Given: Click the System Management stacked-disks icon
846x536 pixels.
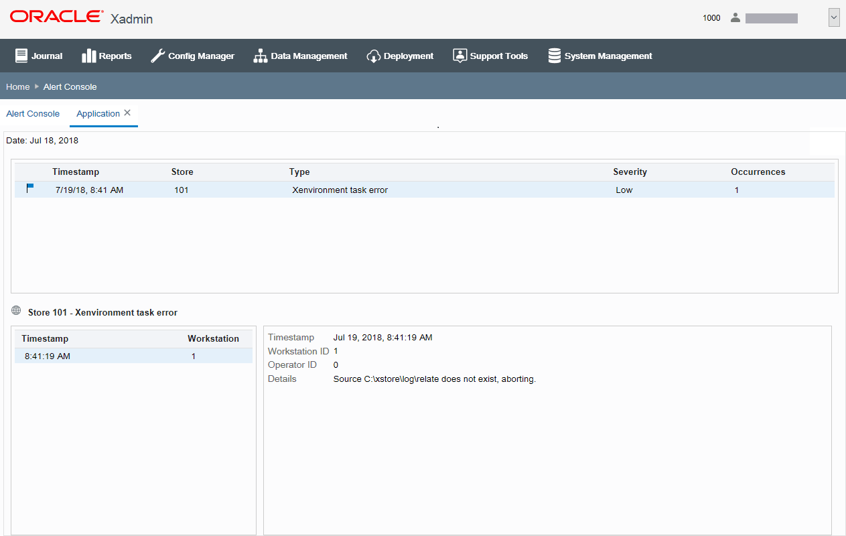Looking at the screenshot, I should 555,56.
